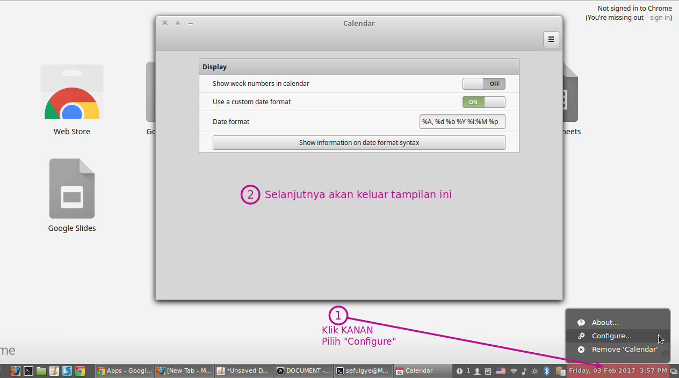Click 'Show information on date format syntax'
This screenshot has width=679, height=378.
click(359, 142)
